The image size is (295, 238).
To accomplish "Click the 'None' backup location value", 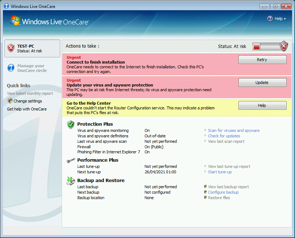I will 149,198.
